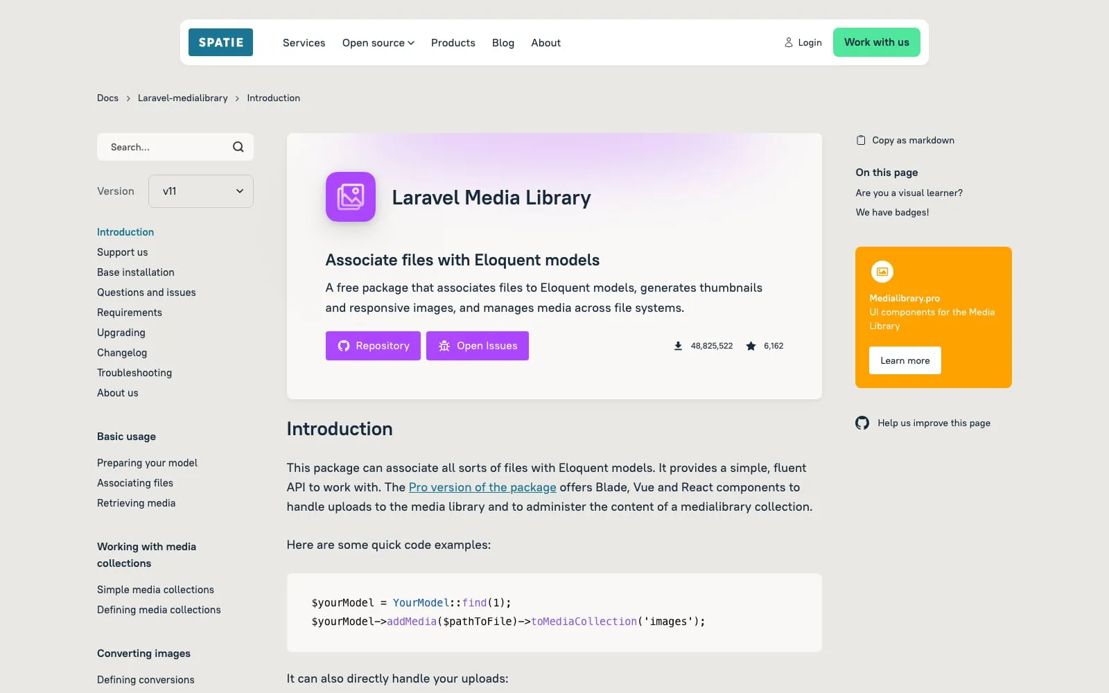This screenshot has height=693, width=1109.
Task: Open Base installation in sidebar
Action: pyautogui.click(x=136, y=272)
